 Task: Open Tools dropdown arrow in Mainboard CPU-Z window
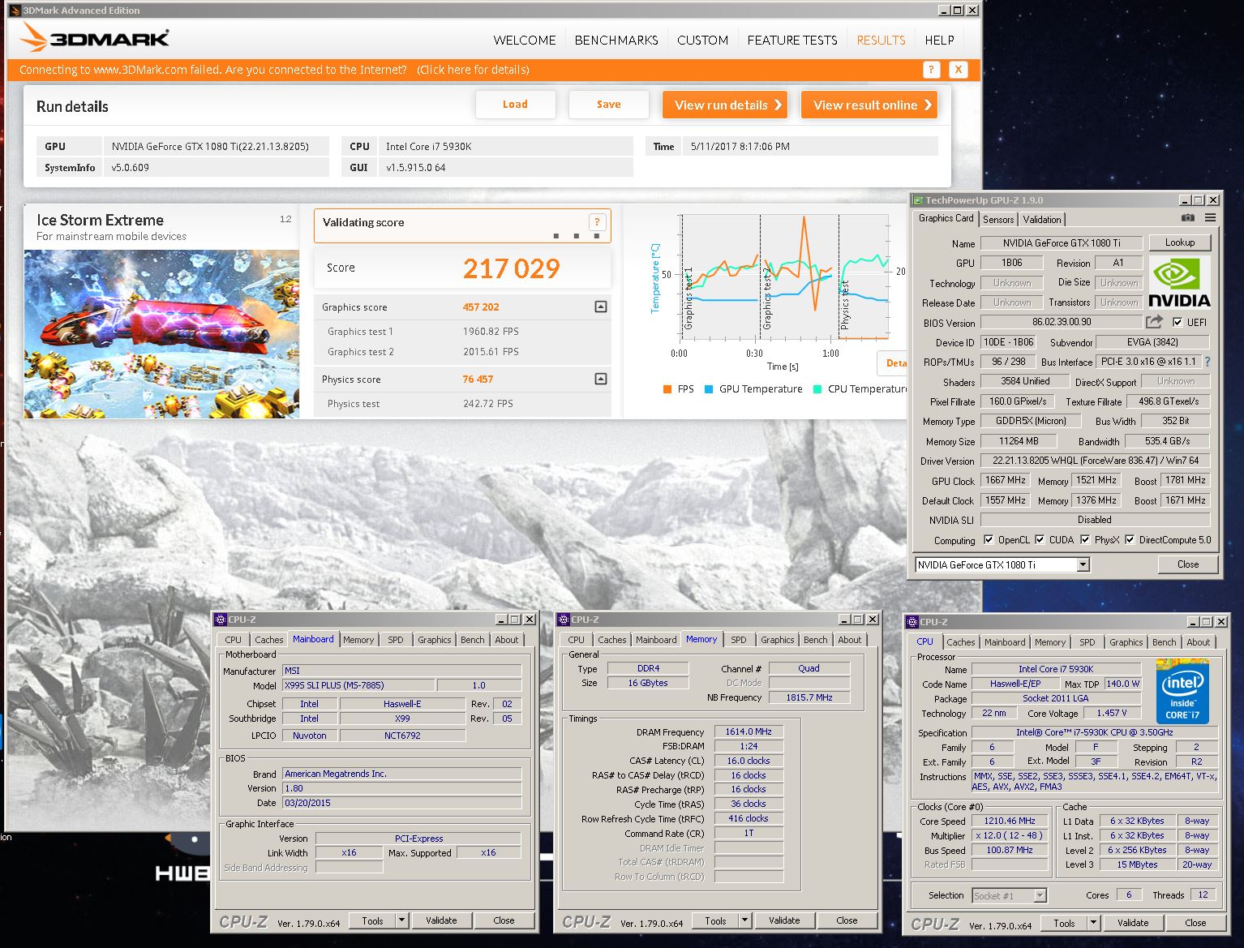click(x=401, y=920)
